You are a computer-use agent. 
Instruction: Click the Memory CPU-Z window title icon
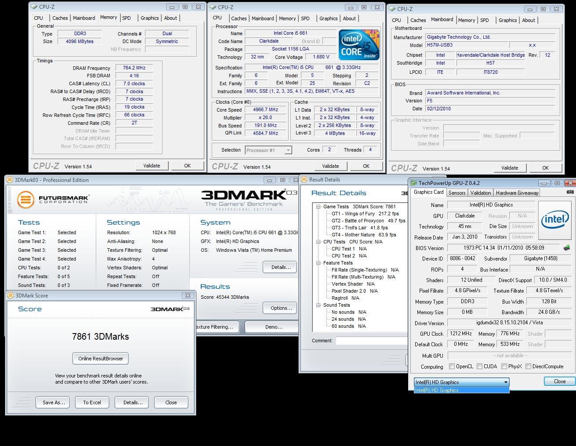34,7
